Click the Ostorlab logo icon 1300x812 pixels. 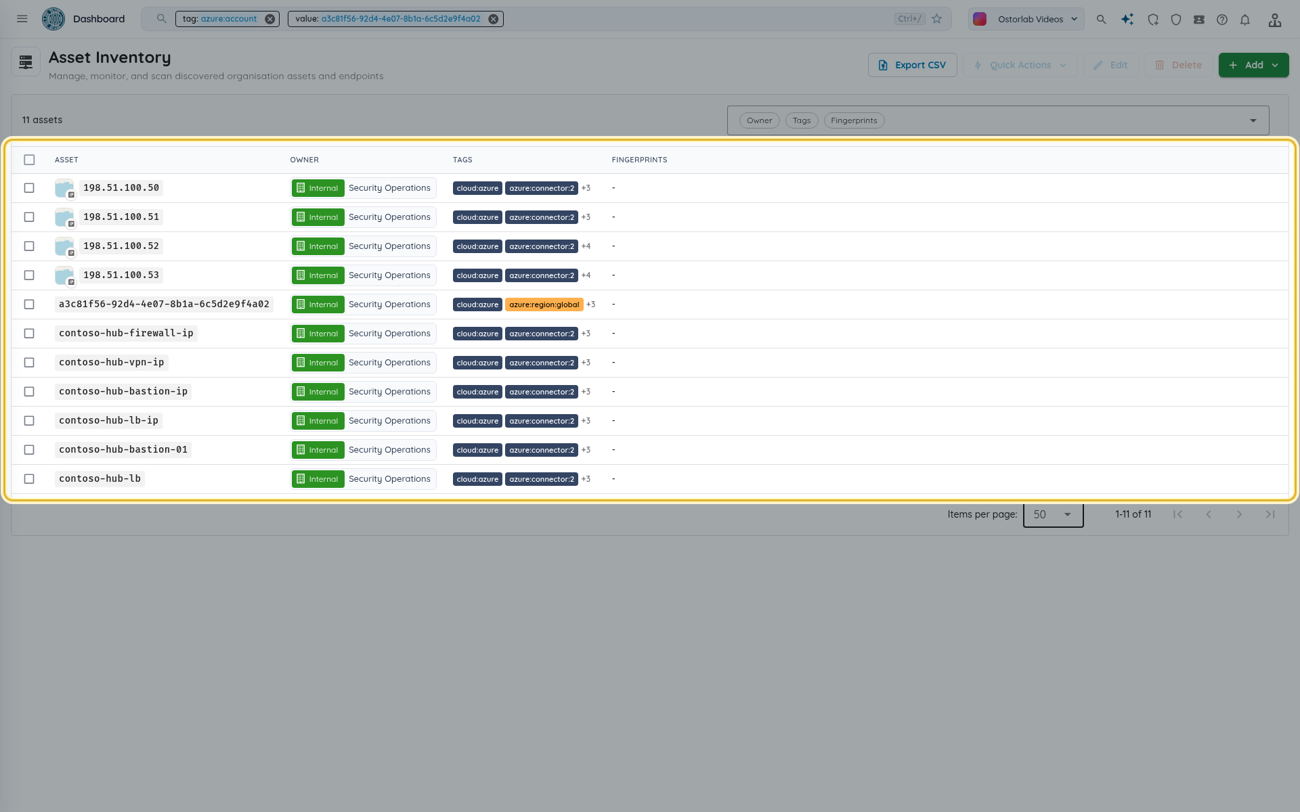(x=53, y=19)
